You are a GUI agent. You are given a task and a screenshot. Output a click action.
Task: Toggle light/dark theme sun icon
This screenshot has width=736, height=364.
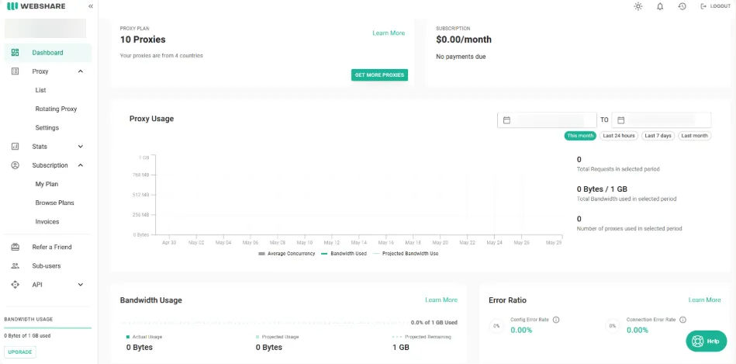[638, 6]
